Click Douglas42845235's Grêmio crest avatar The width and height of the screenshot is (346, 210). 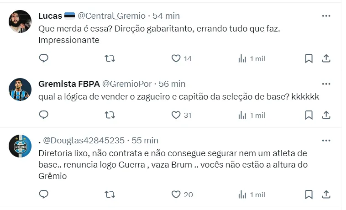[20, 146]
